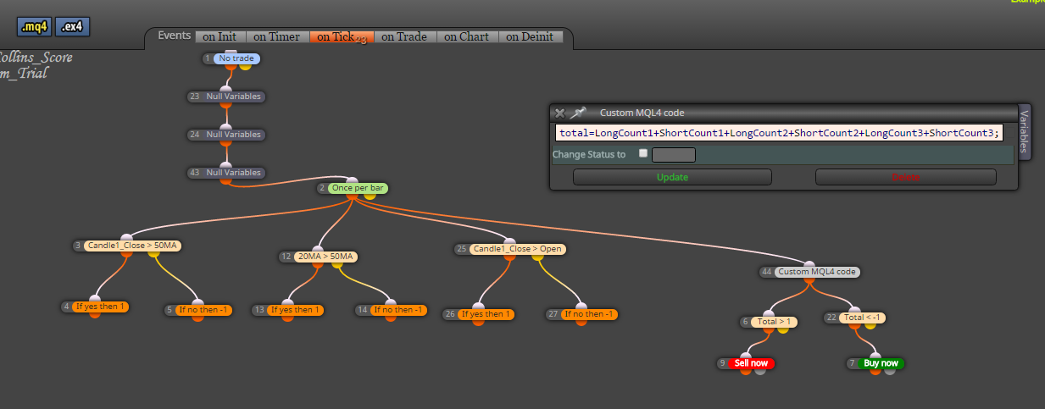
Task: Export the project as .ex4
Action: 72,27
